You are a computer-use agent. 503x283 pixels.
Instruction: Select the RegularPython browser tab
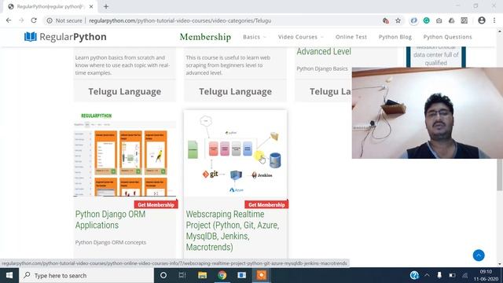pos(50,6)
